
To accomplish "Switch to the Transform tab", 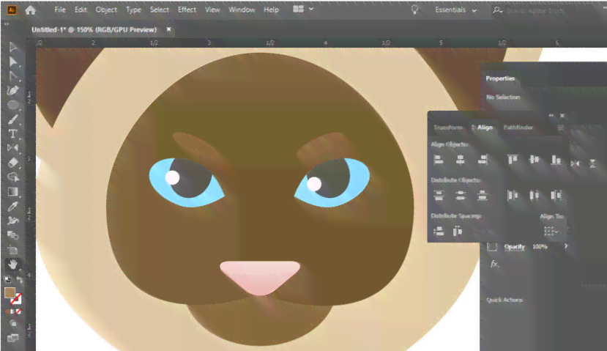I will pyautogui.click(x=448, y=128).
